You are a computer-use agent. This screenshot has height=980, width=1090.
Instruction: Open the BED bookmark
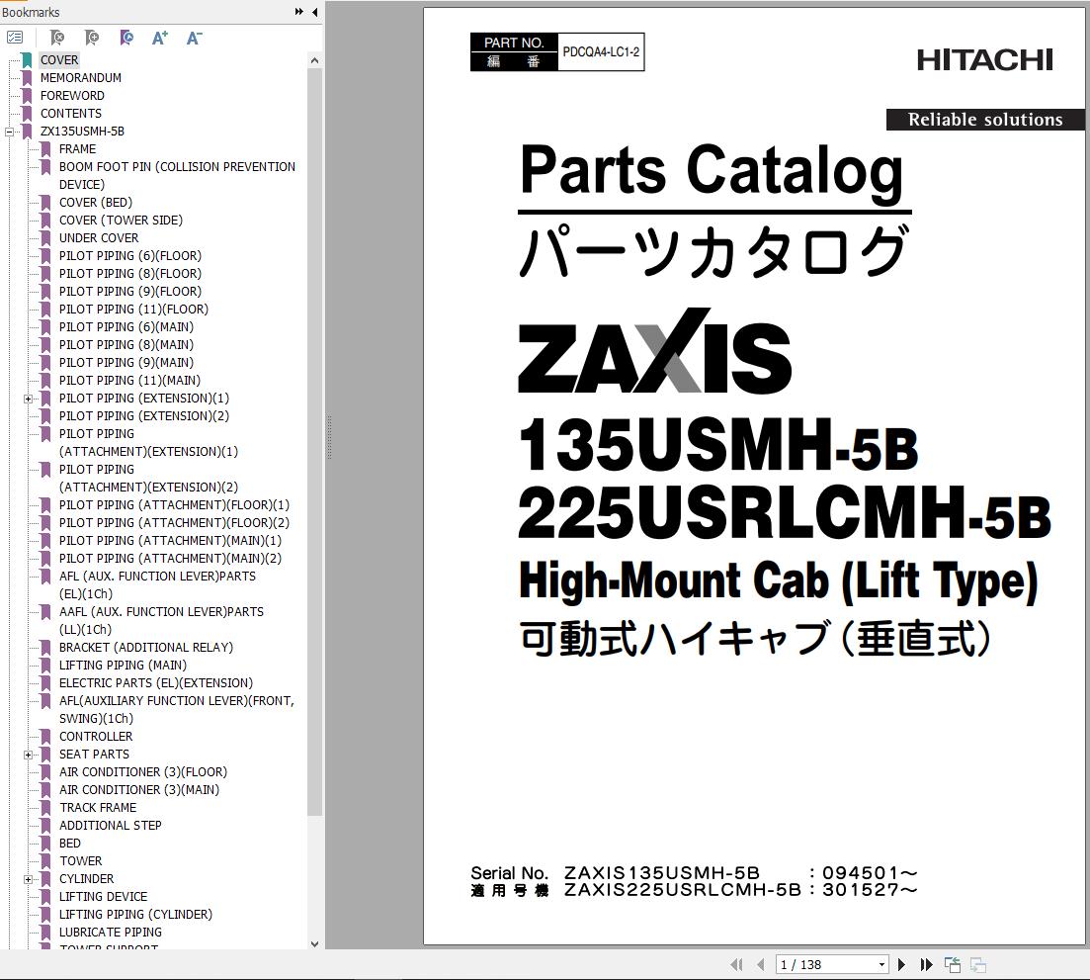70,843
